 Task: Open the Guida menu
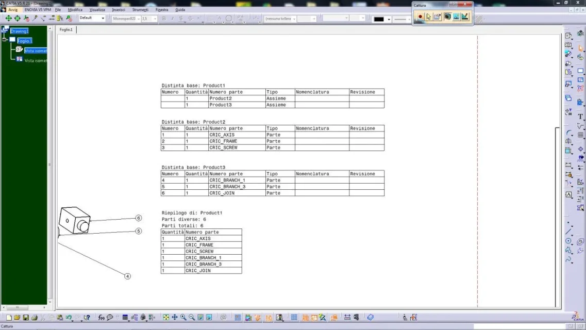[x=180, y=10]
